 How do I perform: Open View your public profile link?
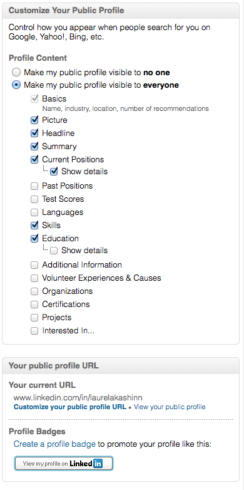coord(170,407)
